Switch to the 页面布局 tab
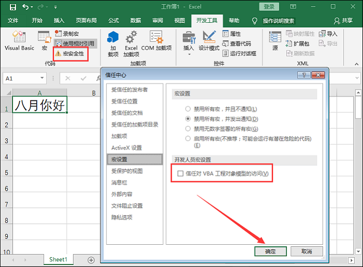This screenshot has width=363, height=267. click(87, 21)
